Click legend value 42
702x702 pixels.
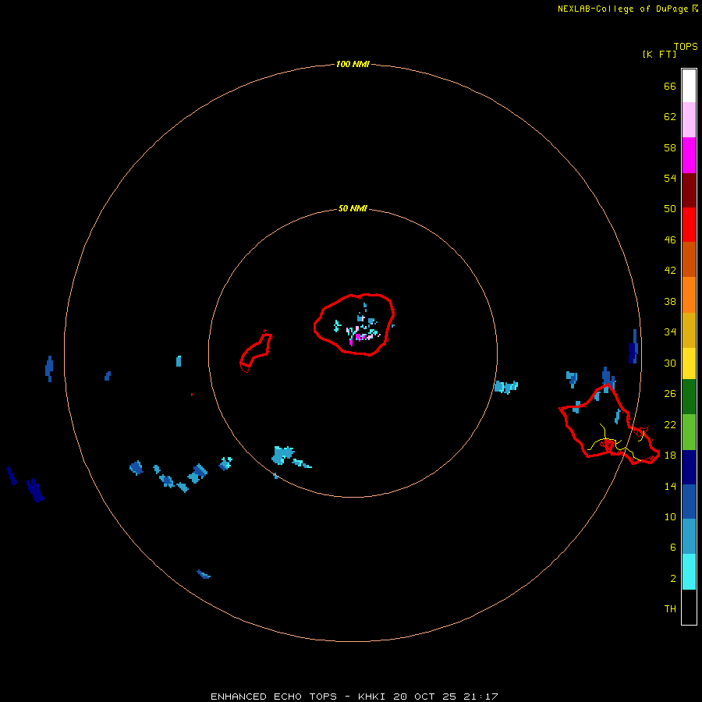click(x=670, y=270)
